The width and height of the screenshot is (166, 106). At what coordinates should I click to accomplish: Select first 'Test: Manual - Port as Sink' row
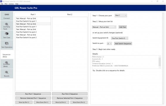pos(33,19)
